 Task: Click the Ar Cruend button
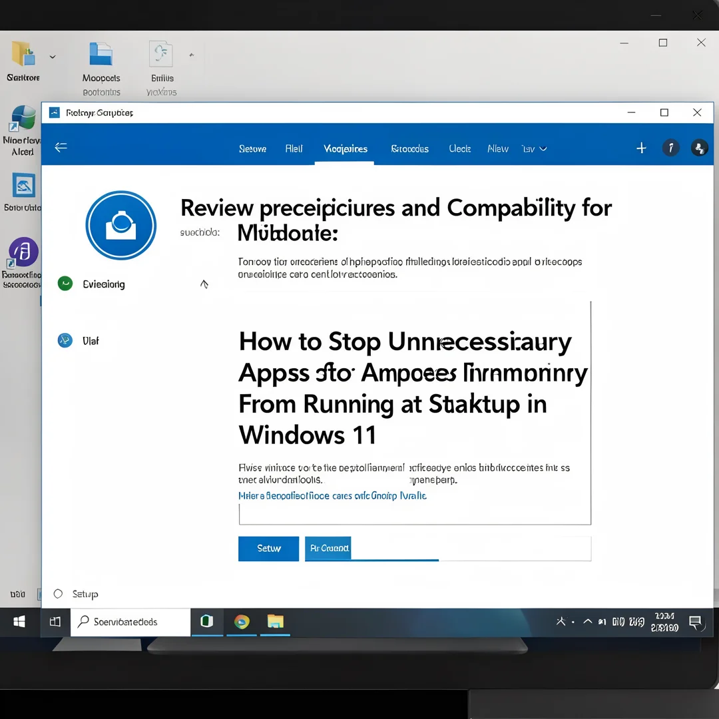pos(328,548)
